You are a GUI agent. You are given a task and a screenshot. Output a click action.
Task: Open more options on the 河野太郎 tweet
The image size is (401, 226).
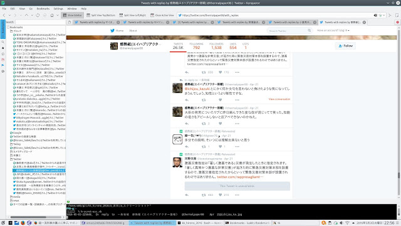click(237, 195)
